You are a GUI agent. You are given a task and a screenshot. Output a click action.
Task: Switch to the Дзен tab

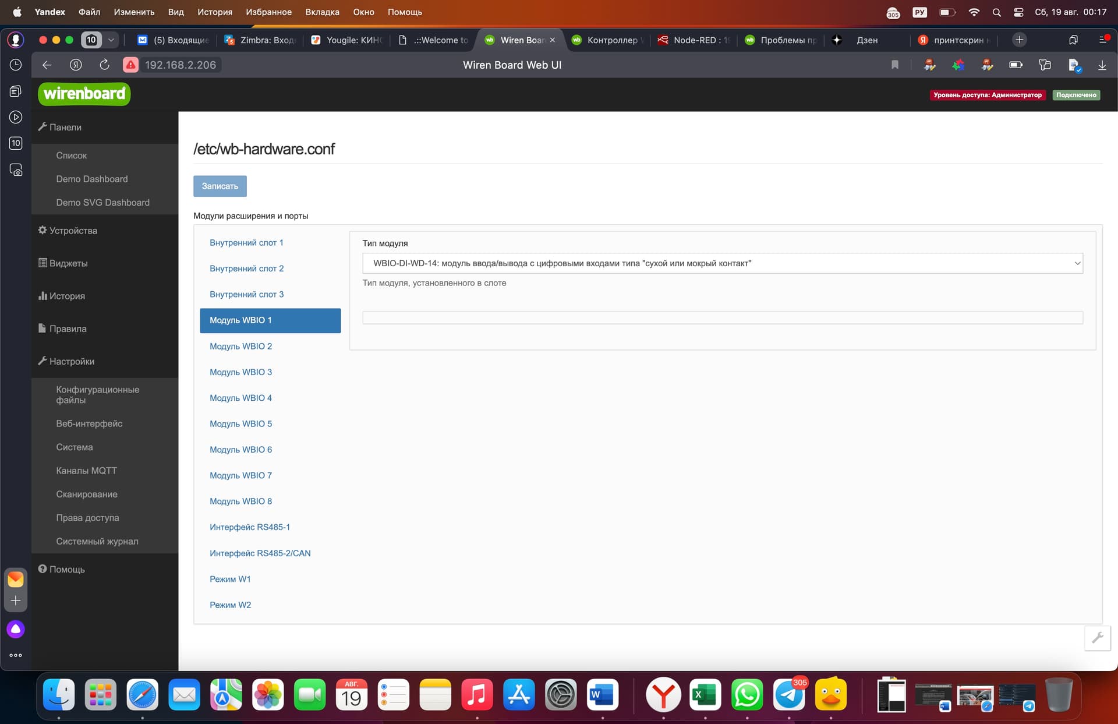pos(866,40)
